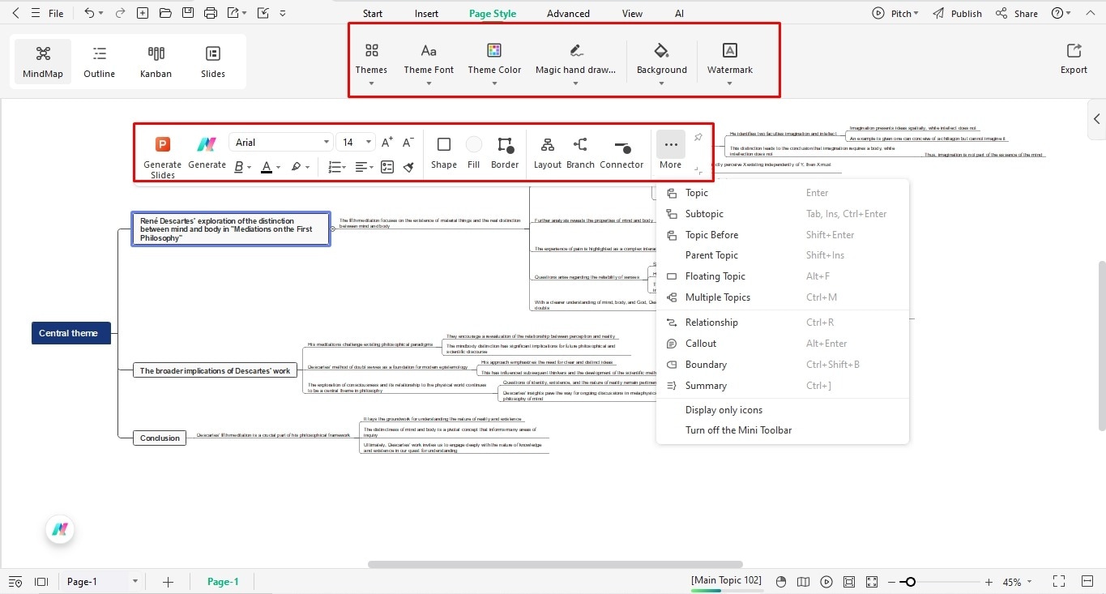
Task: Decrease font size with A- icon
Action: coord(408,142)
